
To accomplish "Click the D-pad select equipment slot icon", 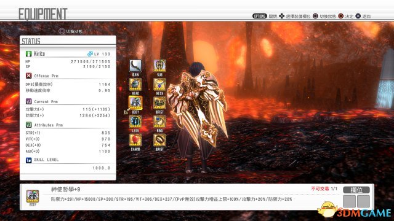I will click(282, 16).
